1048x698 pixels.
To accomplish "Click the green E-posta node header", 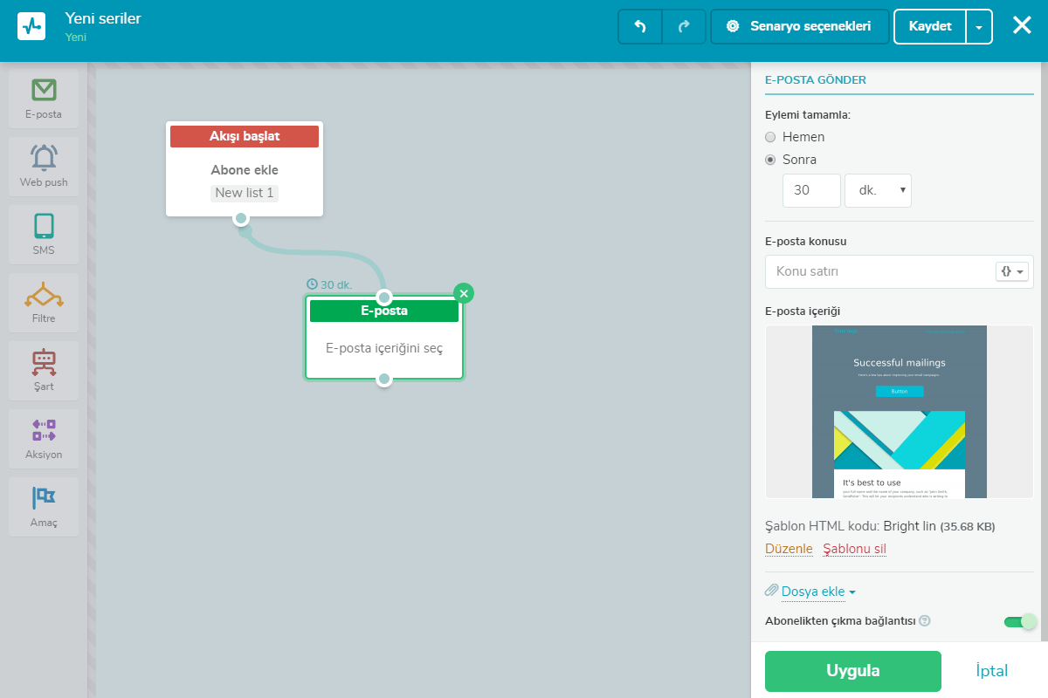I will 384,311.
